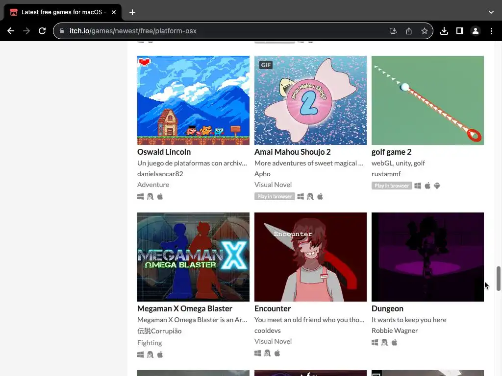
Task: Visit author 伝説Corrupião's page
Action: click(159, 331)
